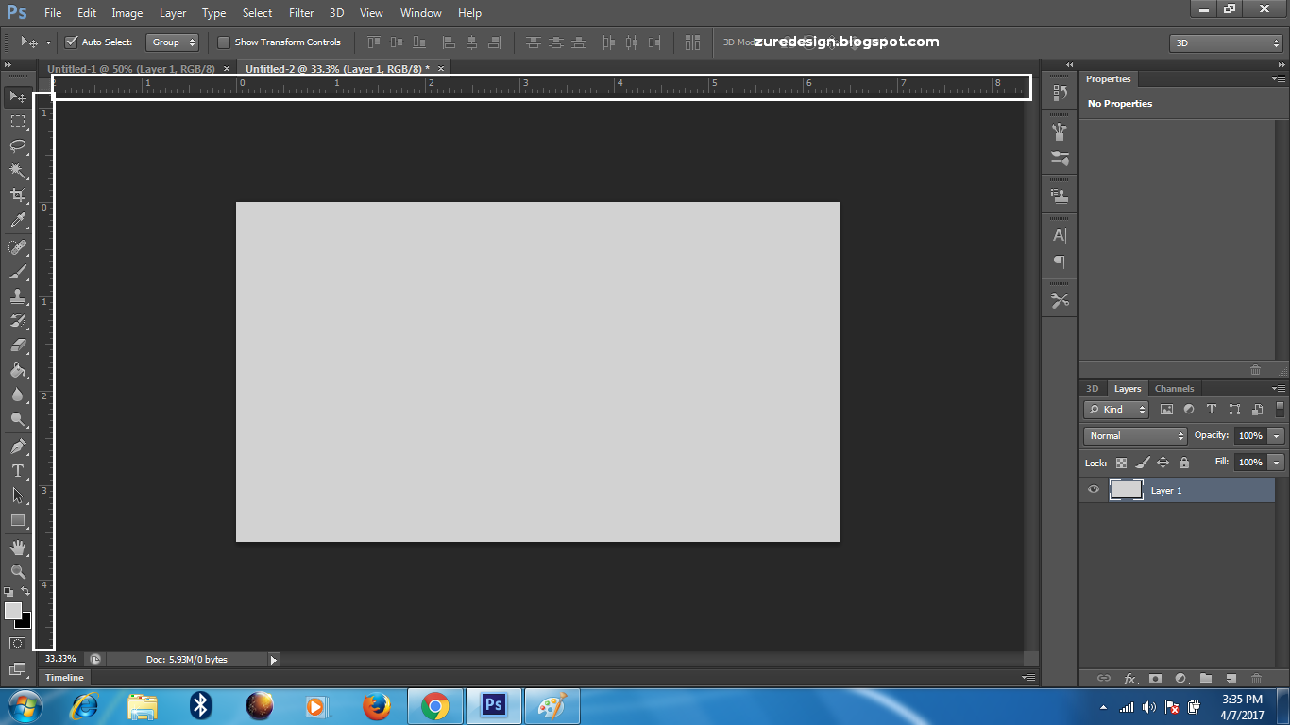This screenshot has height=725, width=1290.
Task: Select the Blur tool
Action: (x=17, y=395)
